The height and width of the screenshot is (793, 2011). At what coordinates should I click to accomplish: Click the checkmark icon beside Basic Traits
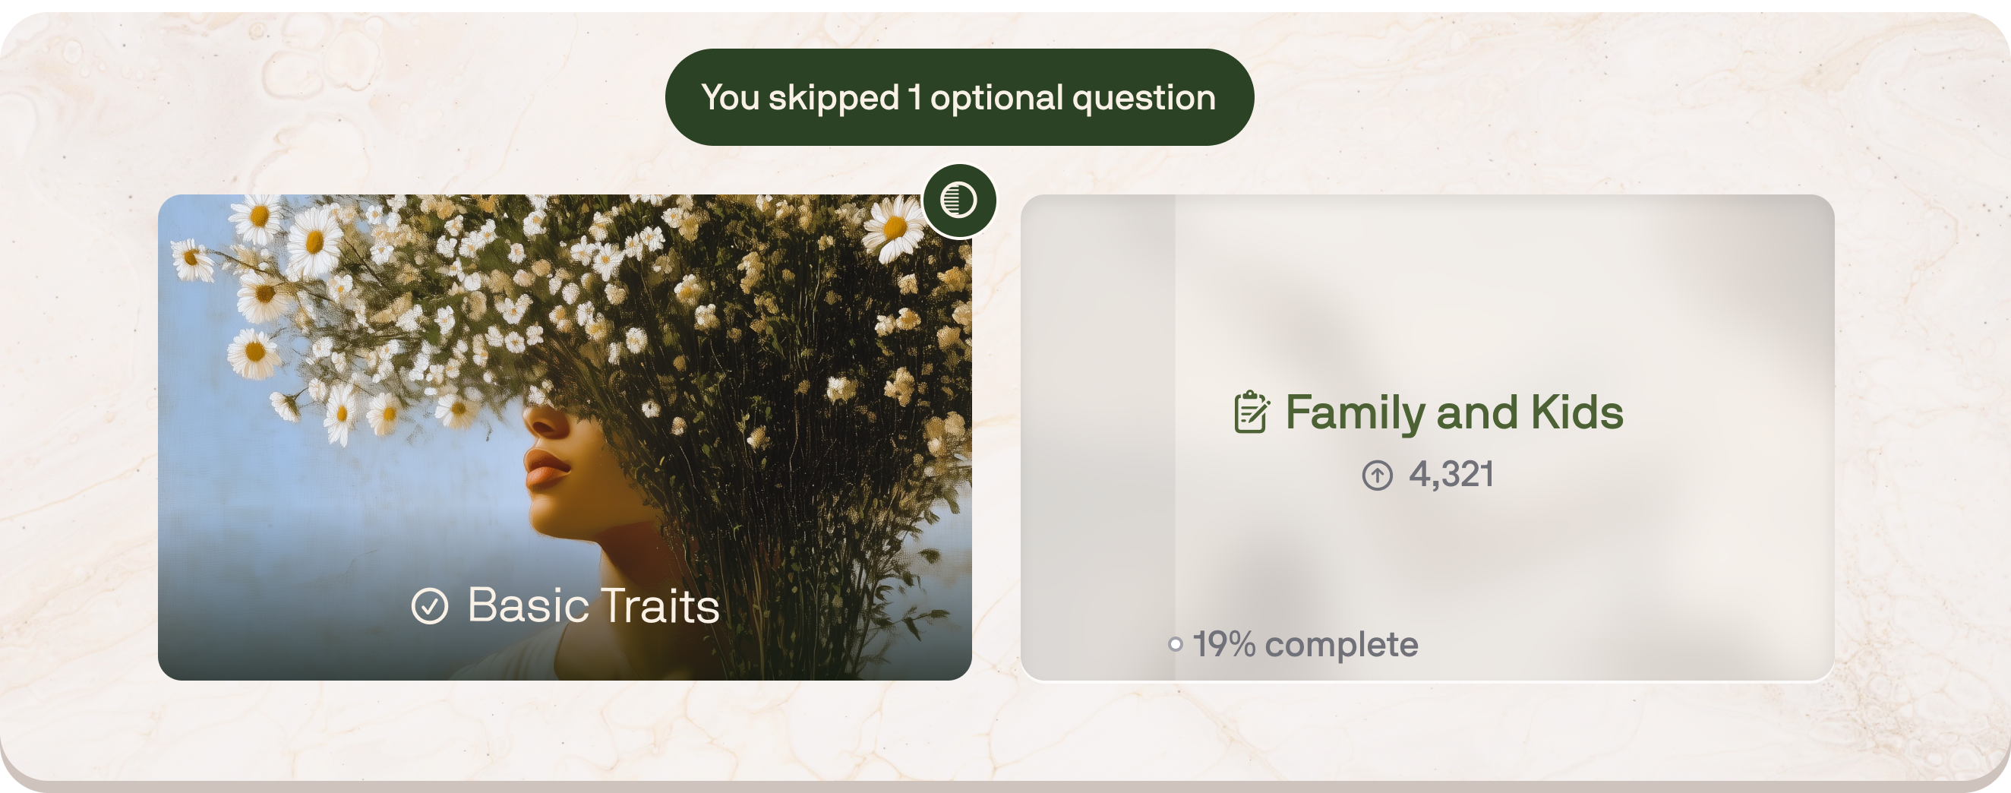(429, 604)
